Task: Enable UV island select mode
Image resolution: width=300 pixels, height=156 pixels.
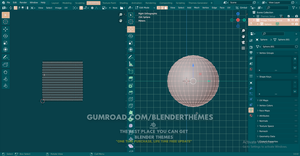Action: click(27, 8)
